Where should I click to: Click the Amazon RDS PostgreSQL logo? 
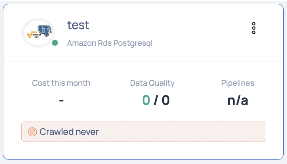(x=39, y=32)
